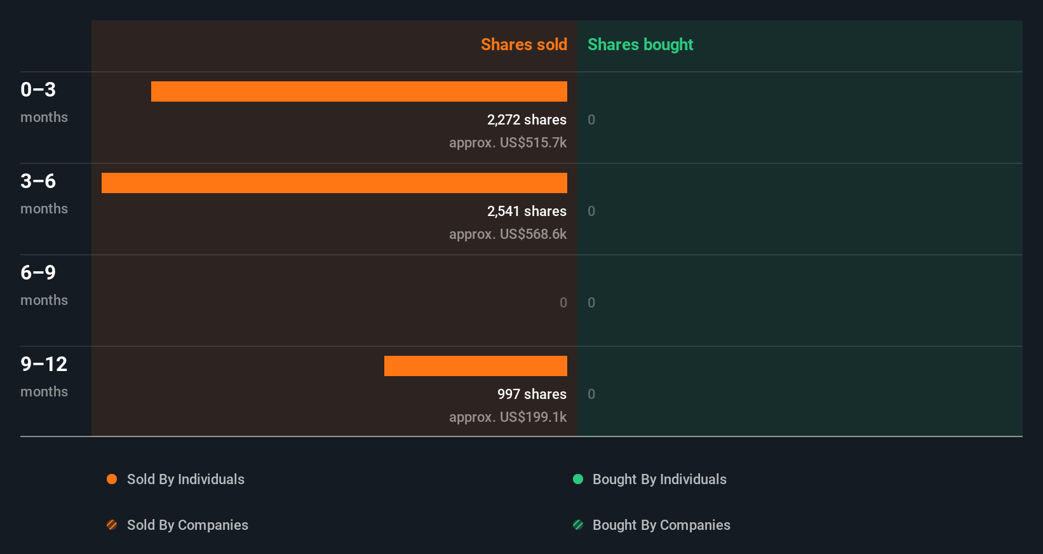Click the 2,272 shares value
1043x554 pixels.
527,119
